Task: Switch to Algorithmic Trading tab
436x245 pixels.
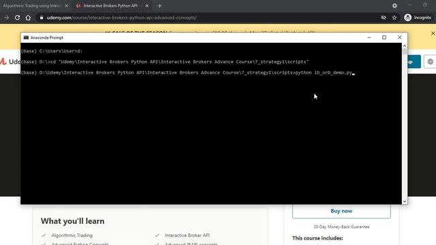Action: pyautogui.click(x=32, y=5)
